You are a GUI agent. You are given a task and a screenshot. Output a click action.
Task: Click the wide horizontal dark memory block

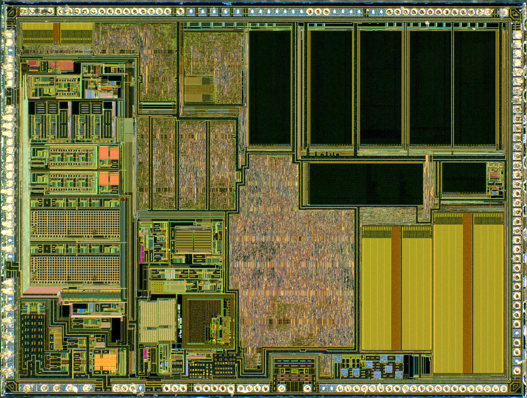tap(366, 184)
